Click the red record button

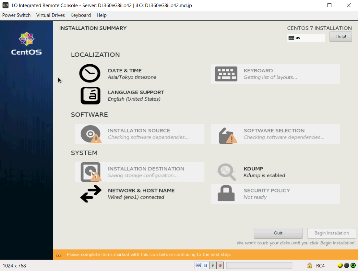click(x=220, y=265)
